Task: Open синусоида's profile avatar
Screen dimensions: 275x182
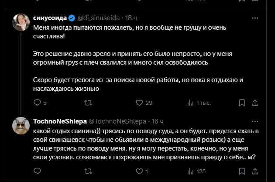Action: (x=21, y=22)
